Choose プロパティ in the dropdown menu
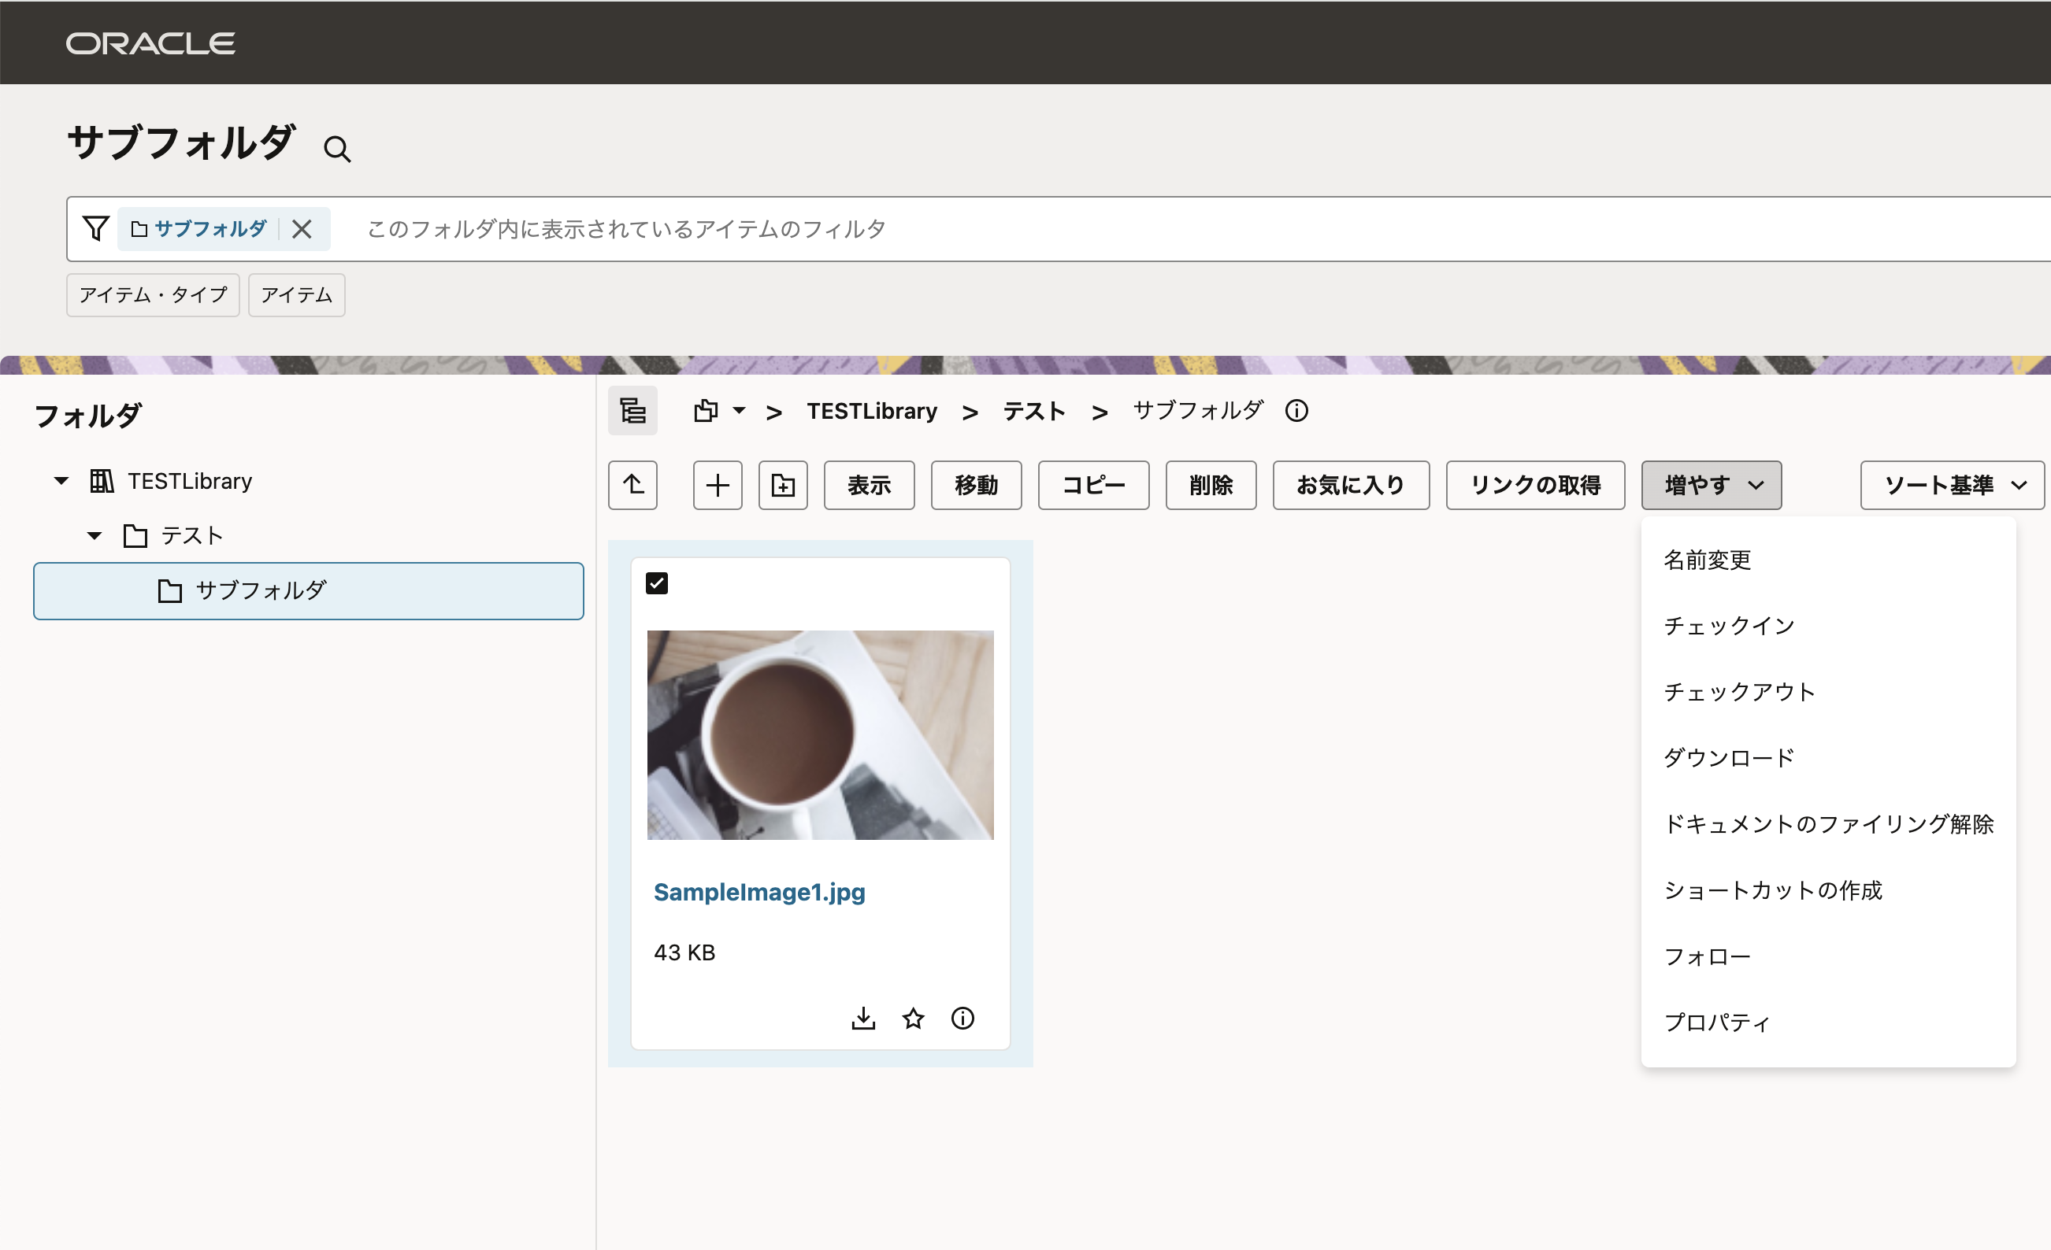2051x1250 pixels. click(x=1716, y=1023)
